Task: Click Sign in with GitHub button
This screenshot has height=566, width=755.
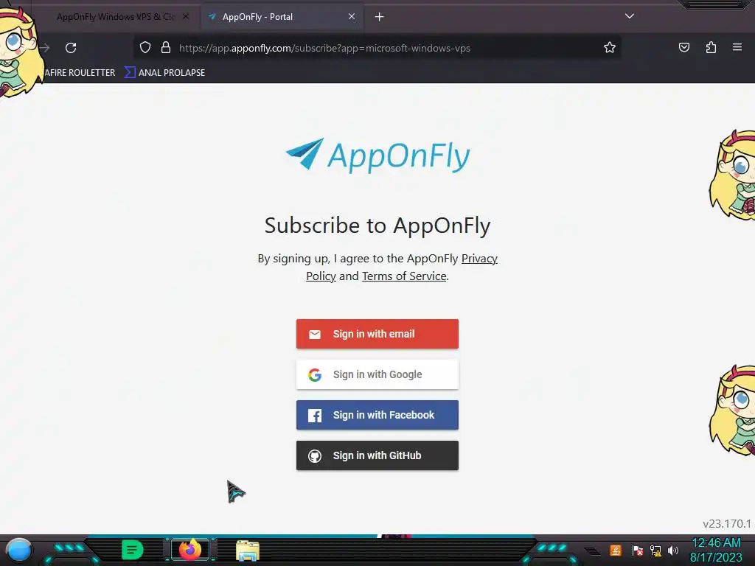Action: click(x=377, y=455)
